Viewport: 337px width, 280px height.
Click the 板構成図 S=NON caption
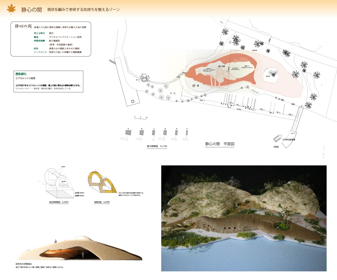pos(102,202)
